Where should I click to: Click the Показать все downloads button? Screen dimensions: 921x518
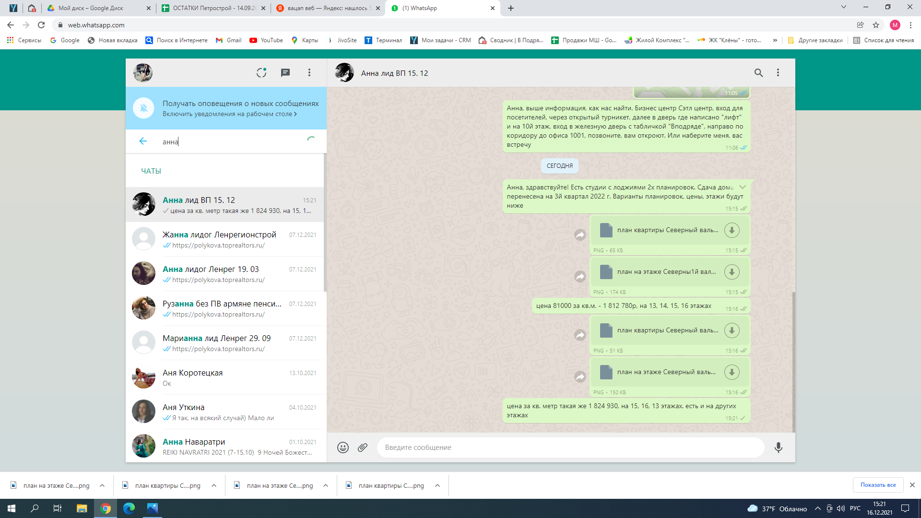coord(878,485)
